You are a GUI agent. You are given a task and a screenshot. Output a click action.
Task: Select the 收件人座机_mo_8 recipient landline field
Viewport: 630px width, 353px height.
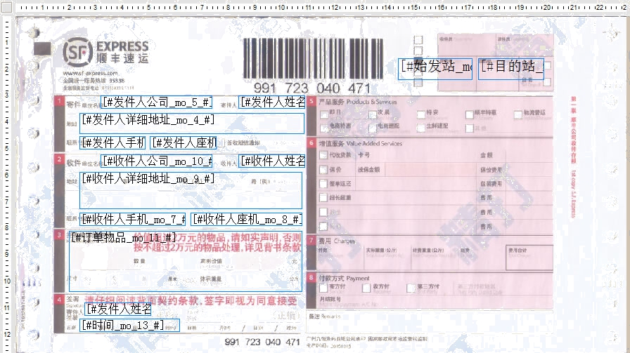pyautogui.click(x=246, y=220)
